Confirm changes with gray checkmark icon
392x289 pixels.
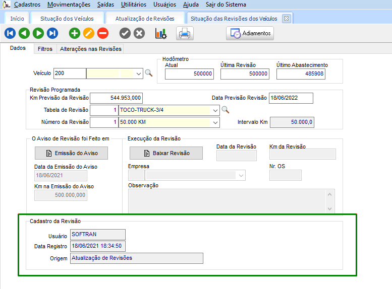point(125,33)
